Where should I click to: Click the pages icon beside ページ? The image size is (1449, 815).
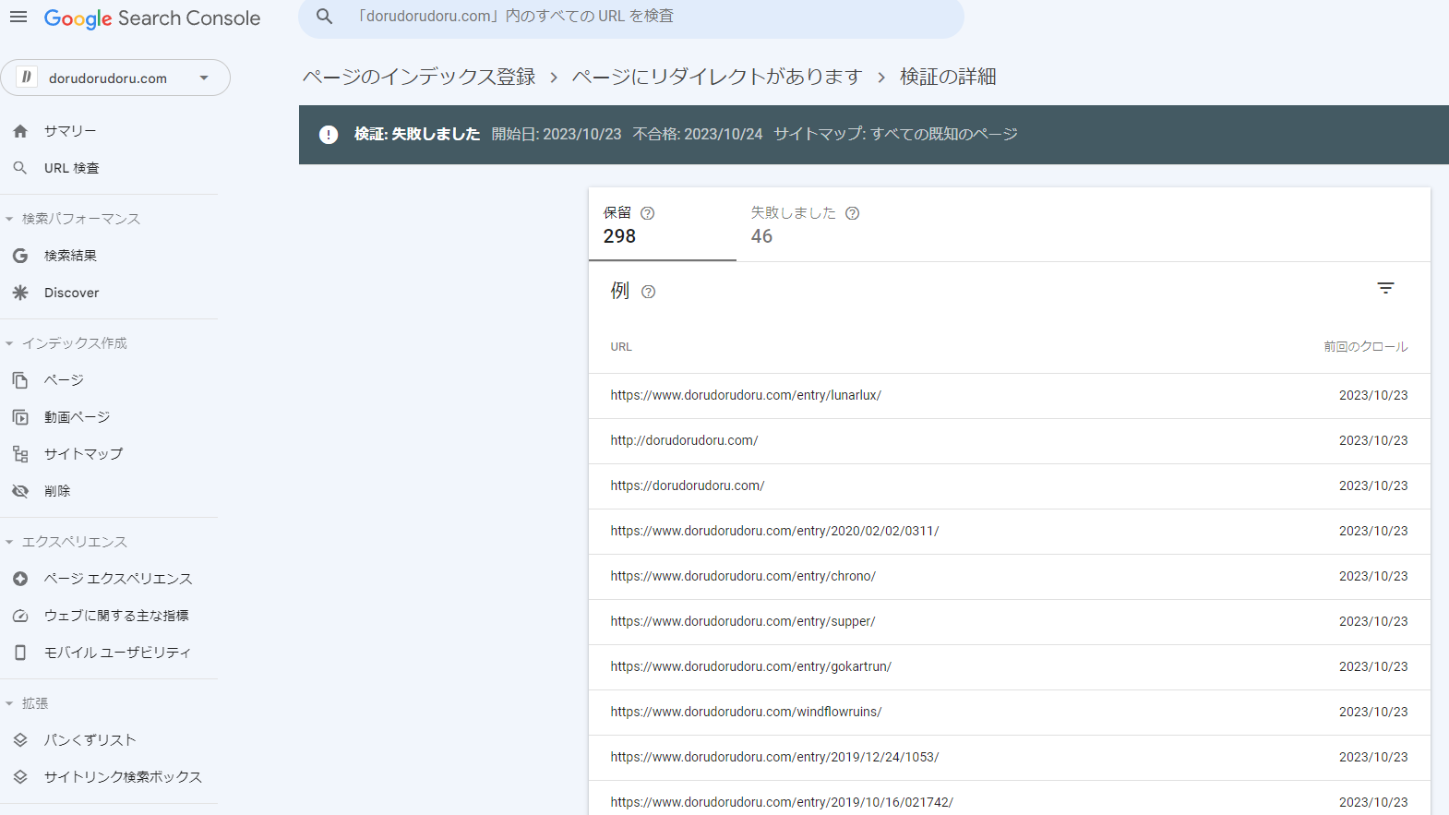click(20, 380)
